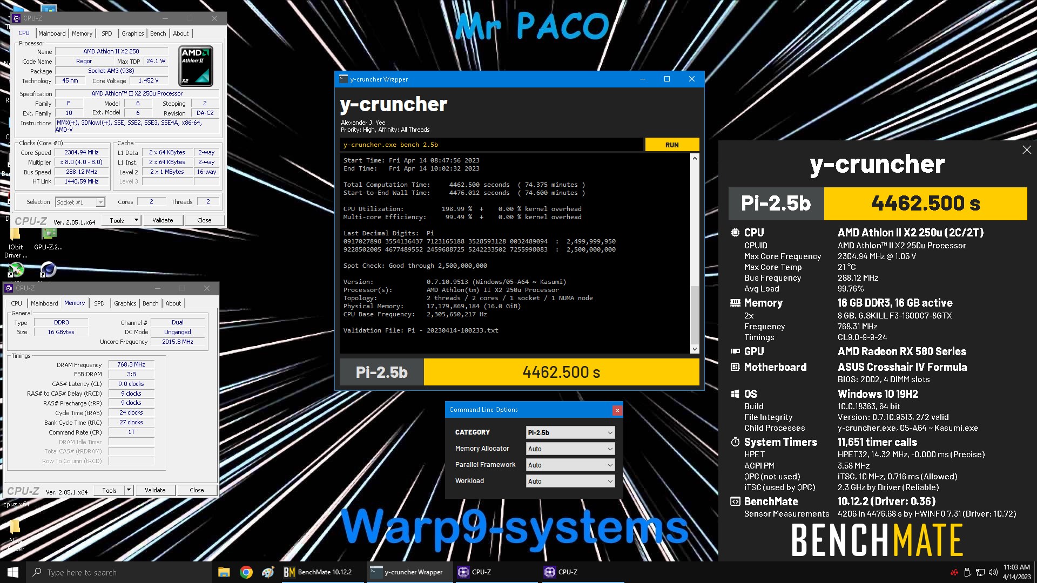
Task: Click the y-cruncher command input field
Action: (491, 145)
